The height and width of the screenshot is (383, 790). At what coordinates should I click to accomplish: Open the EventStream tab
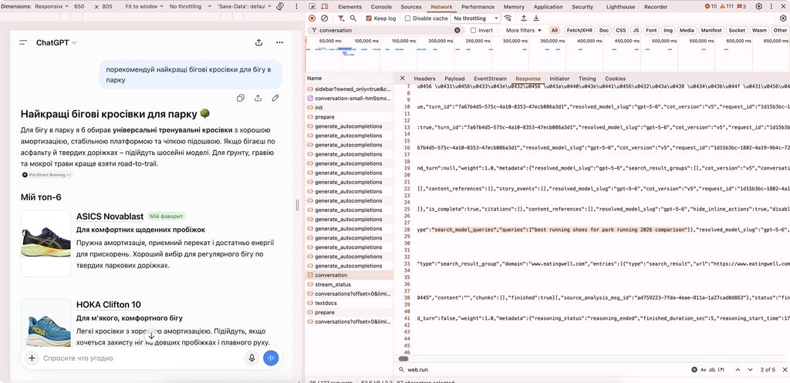(x=490, y=79)
